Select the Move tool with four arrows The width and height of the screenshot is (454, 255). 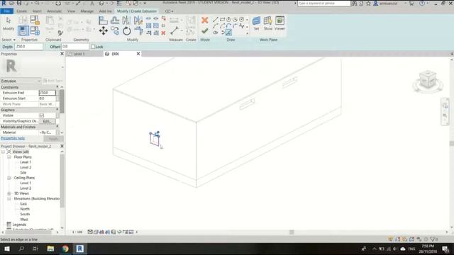point(104,30)
